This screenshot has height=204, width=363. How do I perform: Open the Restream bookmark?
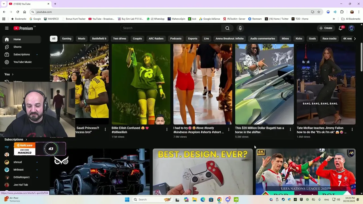coord(255,19)
